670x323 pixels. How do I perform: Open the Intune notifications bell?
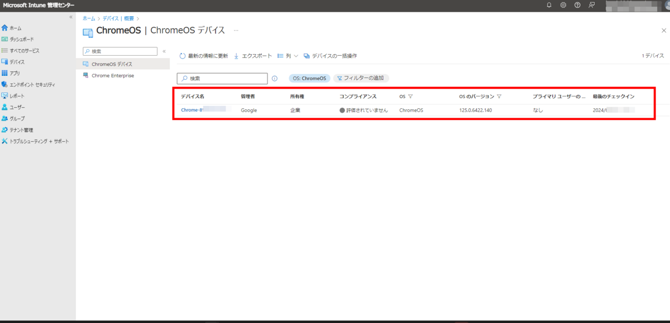(548, 5)
